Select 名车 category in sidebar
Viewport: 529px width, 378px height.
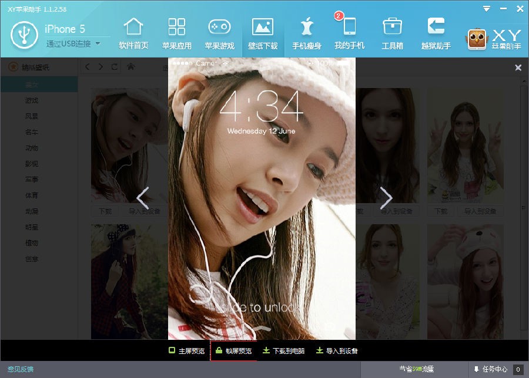click(32, 132)
